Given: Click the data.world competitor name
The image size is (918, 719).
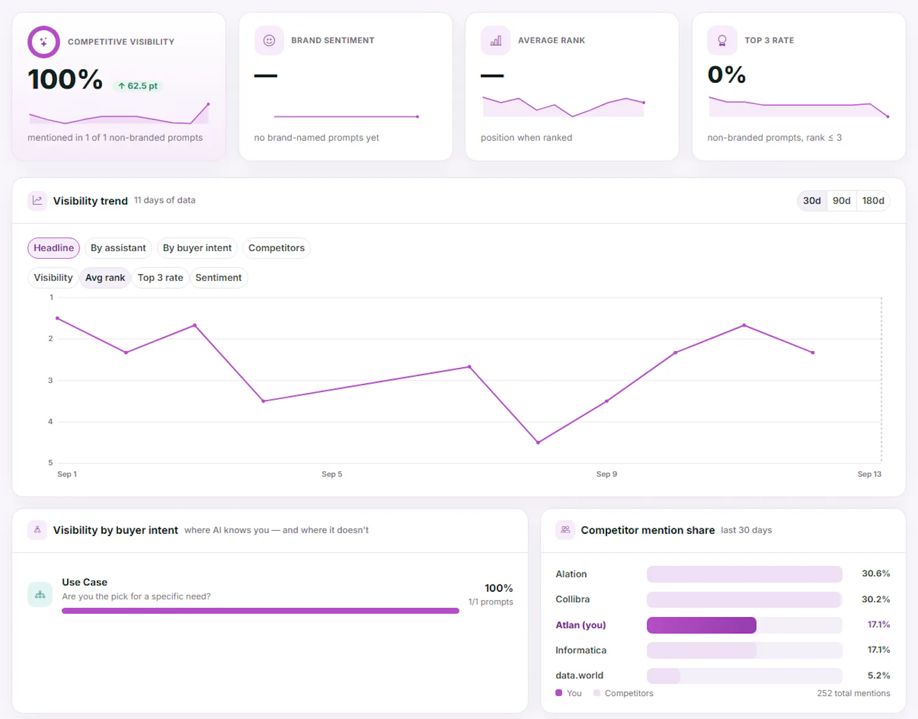Looking at the screenshot, I should [579, 675].
